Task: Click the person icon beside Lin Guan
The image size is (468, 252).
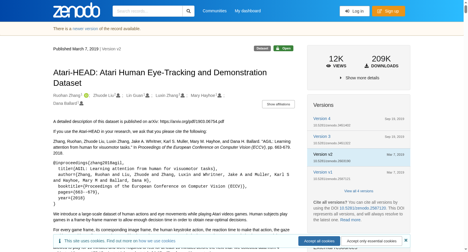Action: [x=147, y=95]
